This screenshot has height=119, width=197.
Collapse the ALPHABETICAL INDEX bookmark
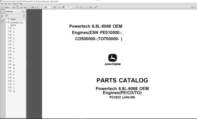point(7,22)
